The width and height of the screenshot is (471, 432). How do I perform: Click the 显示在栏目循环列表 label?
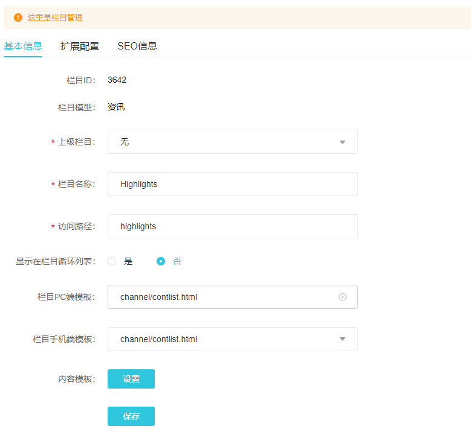[x=55, y=261]
